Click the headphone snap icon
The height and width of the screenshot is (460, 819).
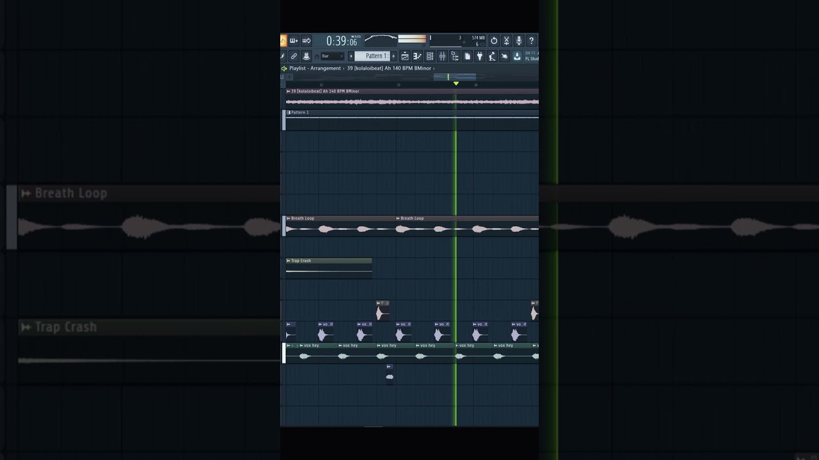click(317, 57)
